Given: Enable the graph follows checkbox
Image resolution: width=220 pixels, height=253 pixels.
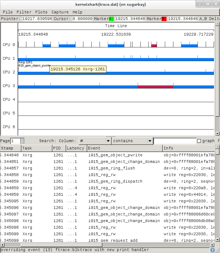Looking at the screenshot, I should tap(199, 141).
